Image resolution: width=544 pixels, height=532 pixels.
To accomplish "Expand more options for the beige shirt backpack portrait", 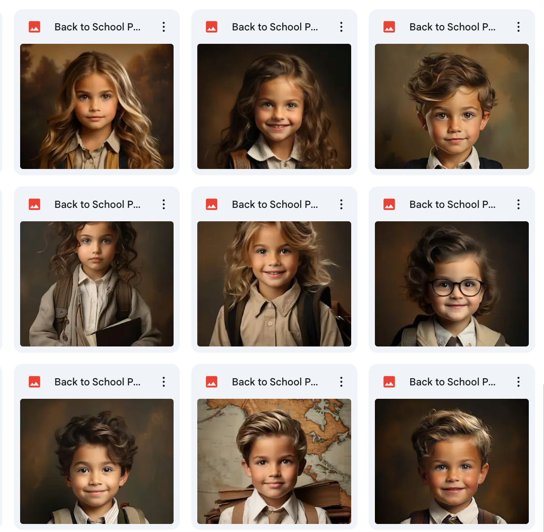I will click(341, 204).
